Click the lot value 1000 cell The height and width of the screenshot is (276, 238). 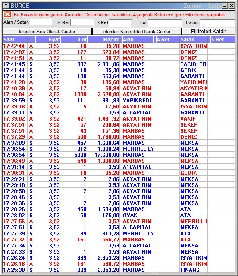point(80,94)
